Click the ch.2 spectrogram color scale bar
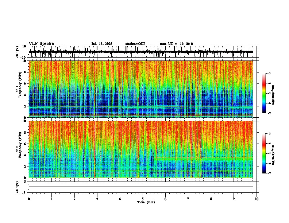 click(264, 153)
